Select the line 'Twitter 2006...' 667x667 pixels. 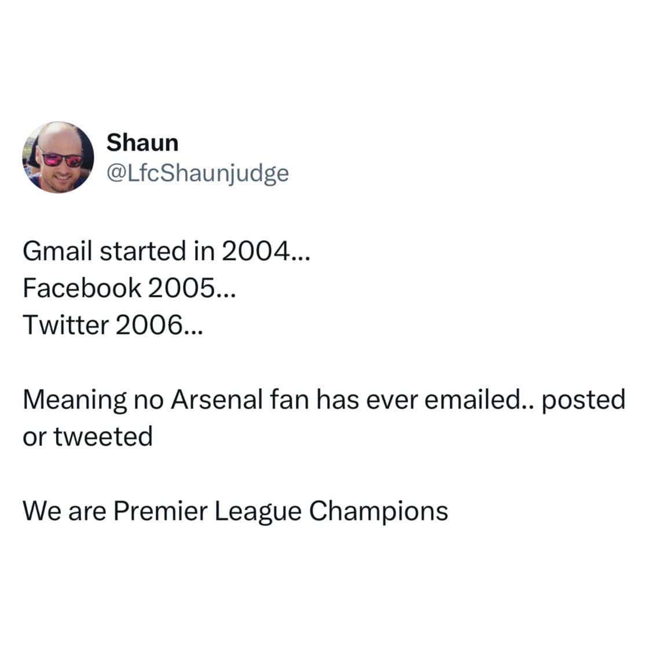coord(113,325)
